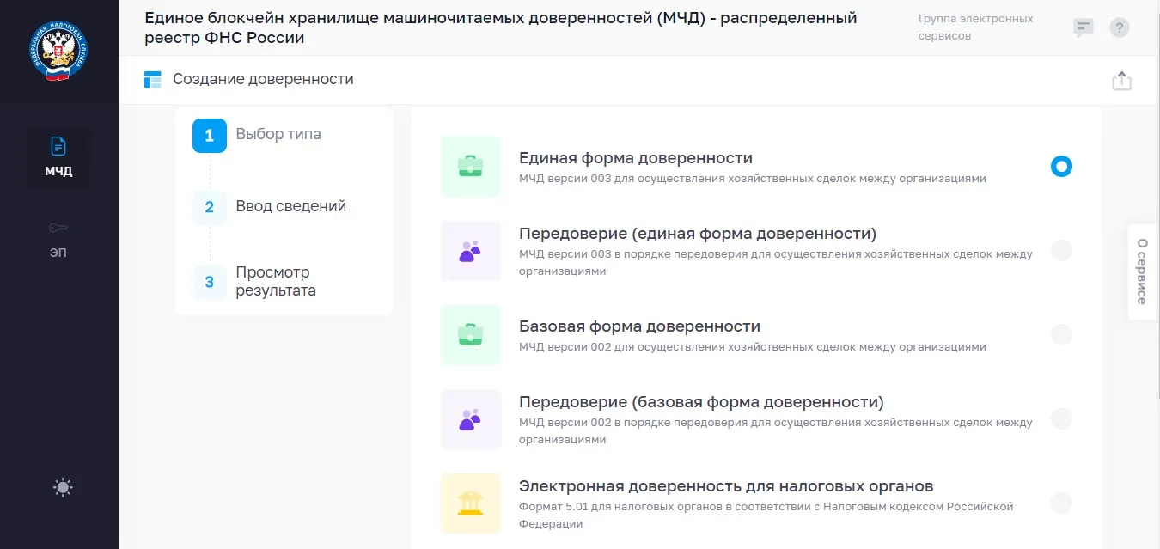1160x549 pixels.
Task: Click the export/share icon at top right
Action: [x=1121, y=81]
